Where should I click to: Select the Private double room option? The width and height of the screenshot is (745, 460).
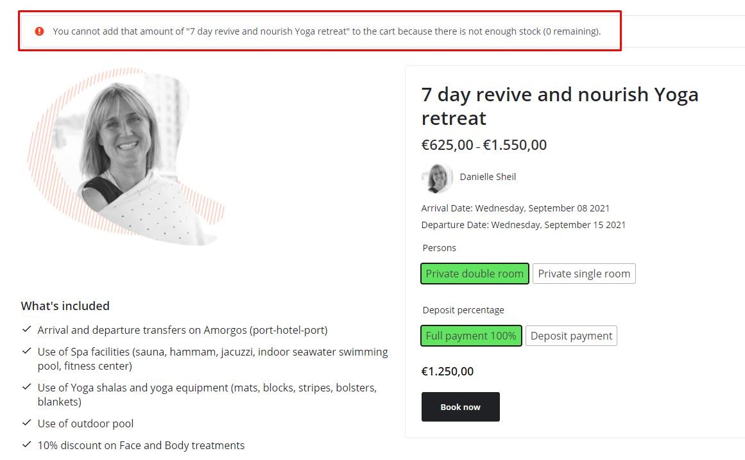pyautogui.click(x=475, y=274)
